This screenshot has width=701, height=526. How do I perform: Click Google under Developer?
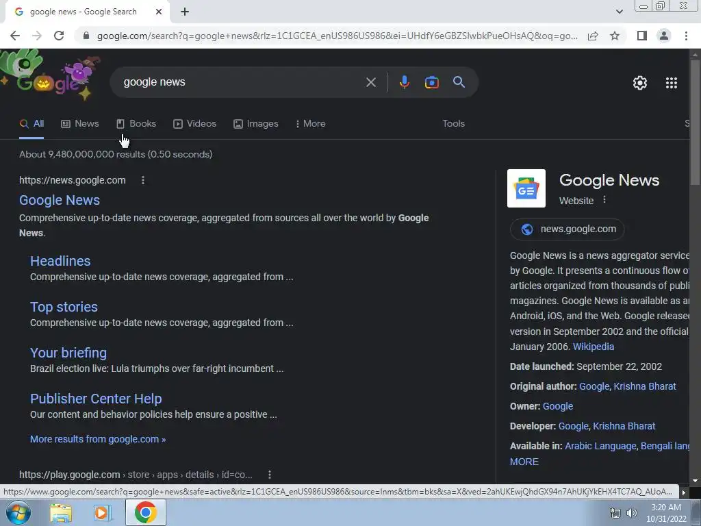point(573,426)
